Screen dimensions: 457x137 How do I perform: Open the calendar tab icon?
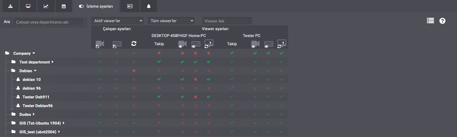64,6
